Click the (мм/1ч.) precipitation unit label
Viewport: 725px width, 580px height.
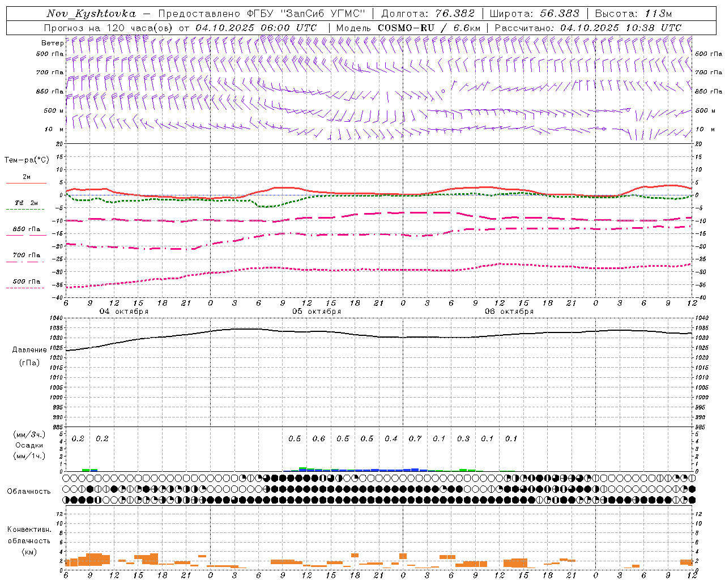[x=29, y=456]
